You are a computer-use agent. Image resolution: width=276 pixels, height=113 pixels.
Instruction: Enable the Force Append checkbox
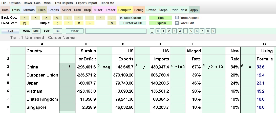177,18
